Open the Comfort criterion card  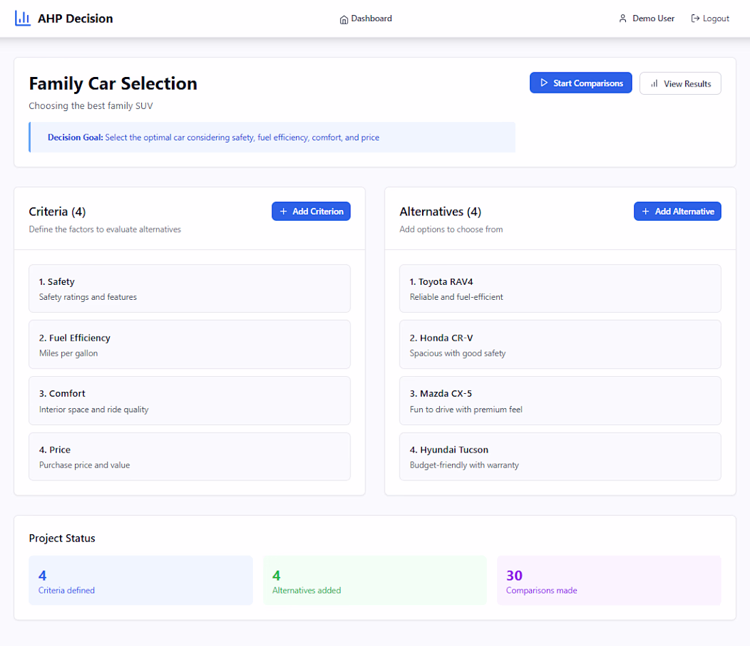click(x=190, y=401)
